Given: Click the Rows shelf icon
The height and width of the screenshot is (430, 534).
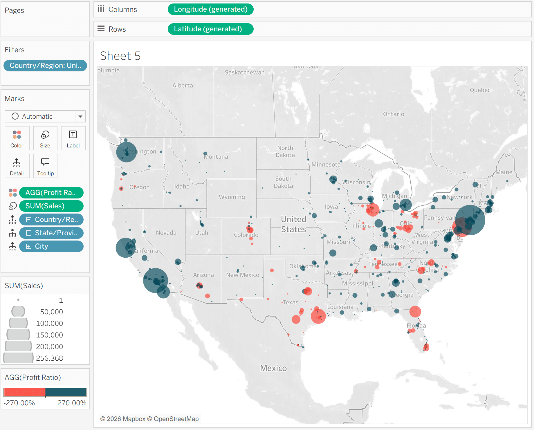Looking at the screenshot, I should click(x=101, y=29).
